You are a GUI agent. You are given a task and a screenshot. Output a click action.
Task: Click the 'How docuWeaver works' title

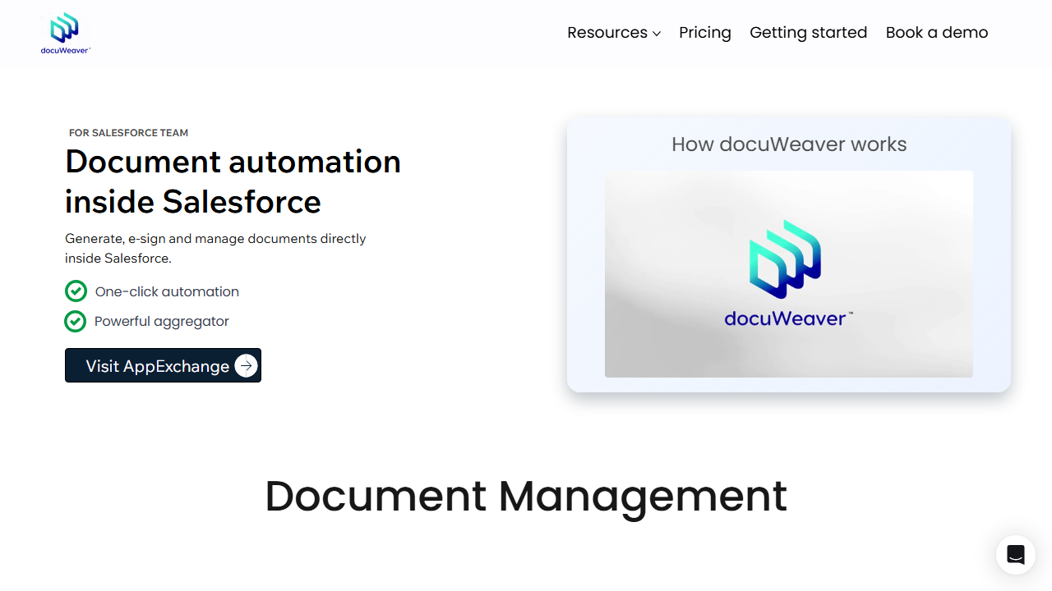point(789,144)
